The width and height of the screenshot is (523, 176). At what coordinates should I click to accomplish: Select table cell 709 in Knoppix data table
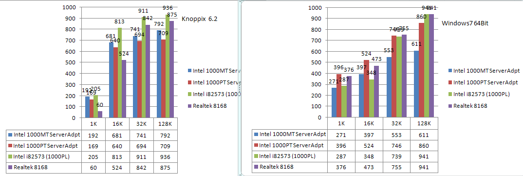[x=166, y=146]
